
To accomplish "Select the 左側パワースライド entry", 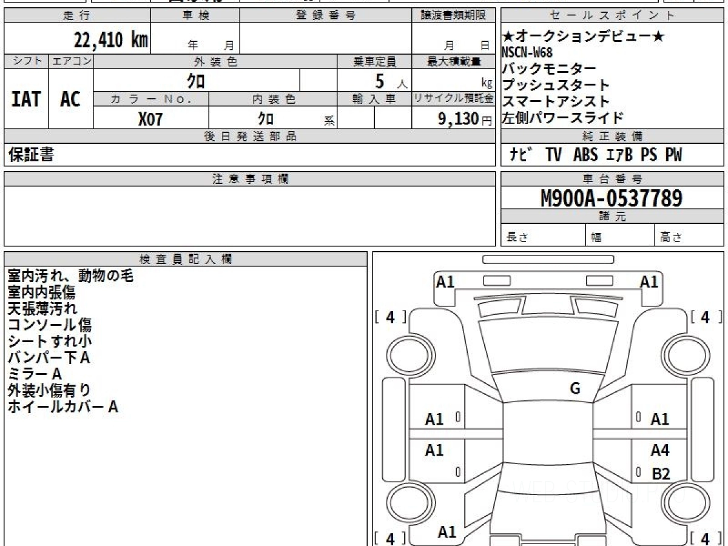I will click(x=562, y=118).
